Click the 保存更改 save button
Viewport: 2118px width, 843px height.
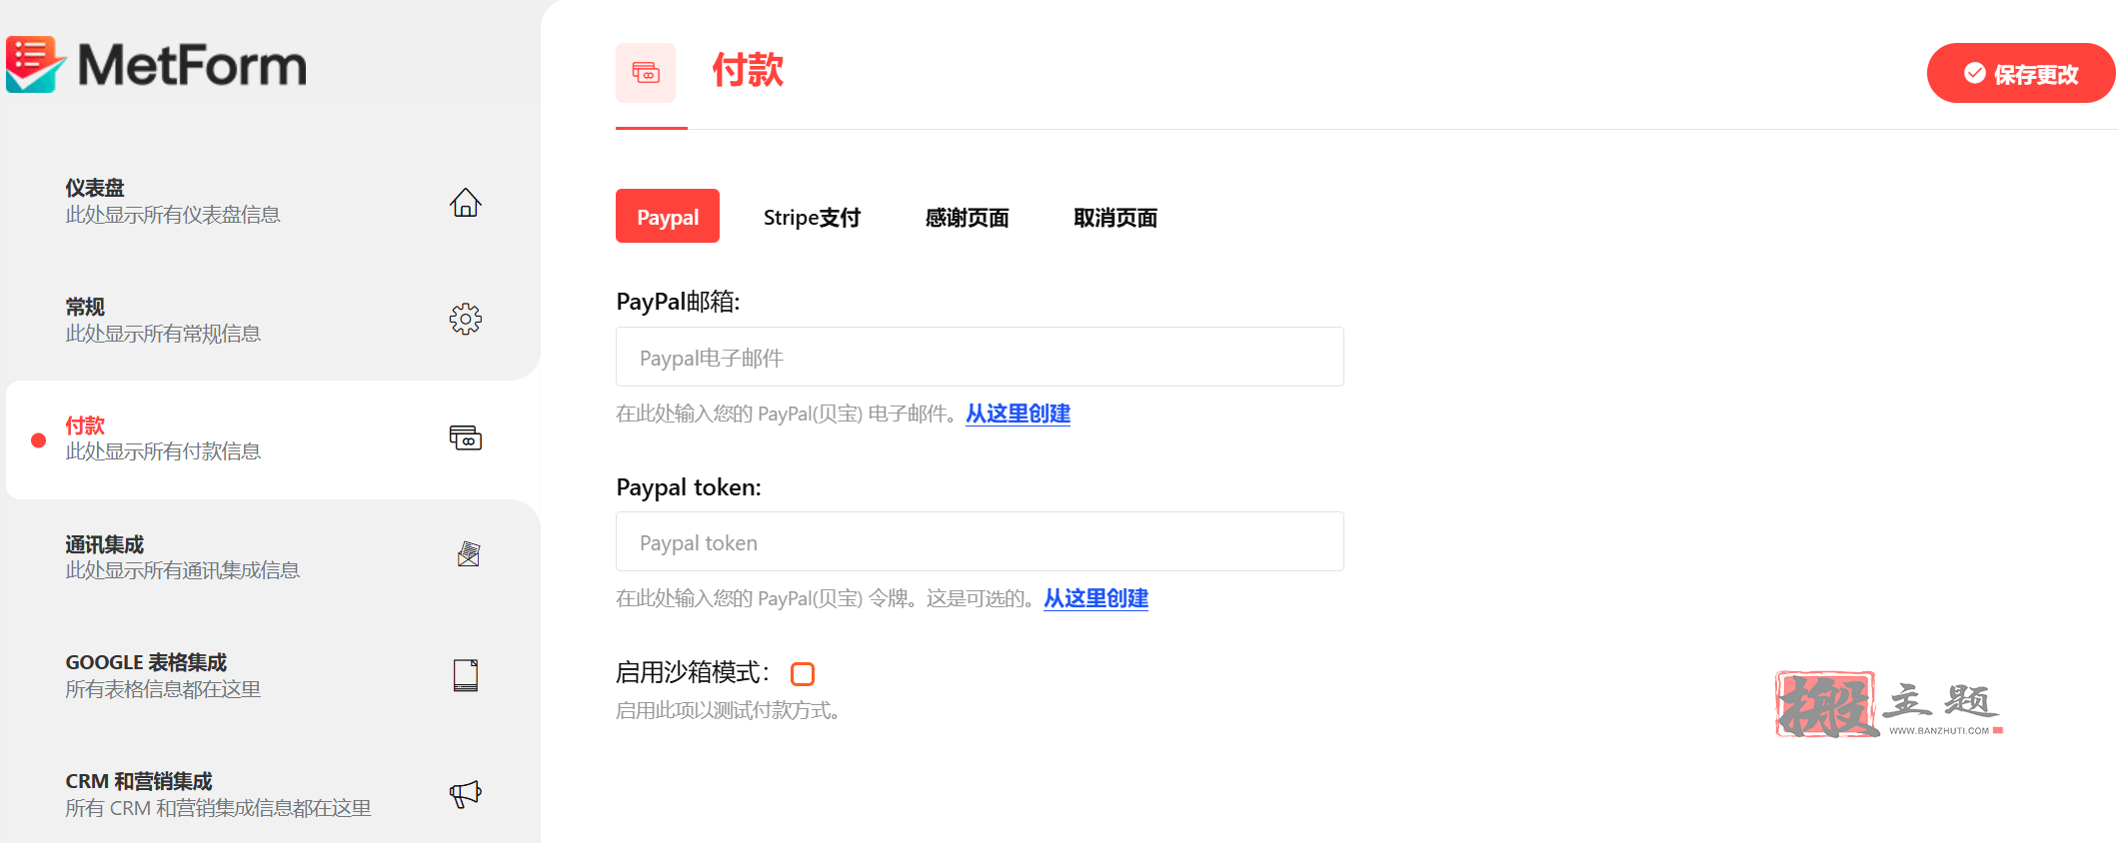2021,73
